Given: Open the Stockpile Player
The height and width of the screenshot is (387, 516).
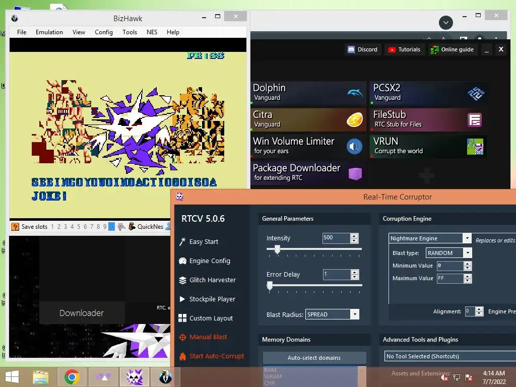Looking at the screenshot, I should [x=207, y=299].
